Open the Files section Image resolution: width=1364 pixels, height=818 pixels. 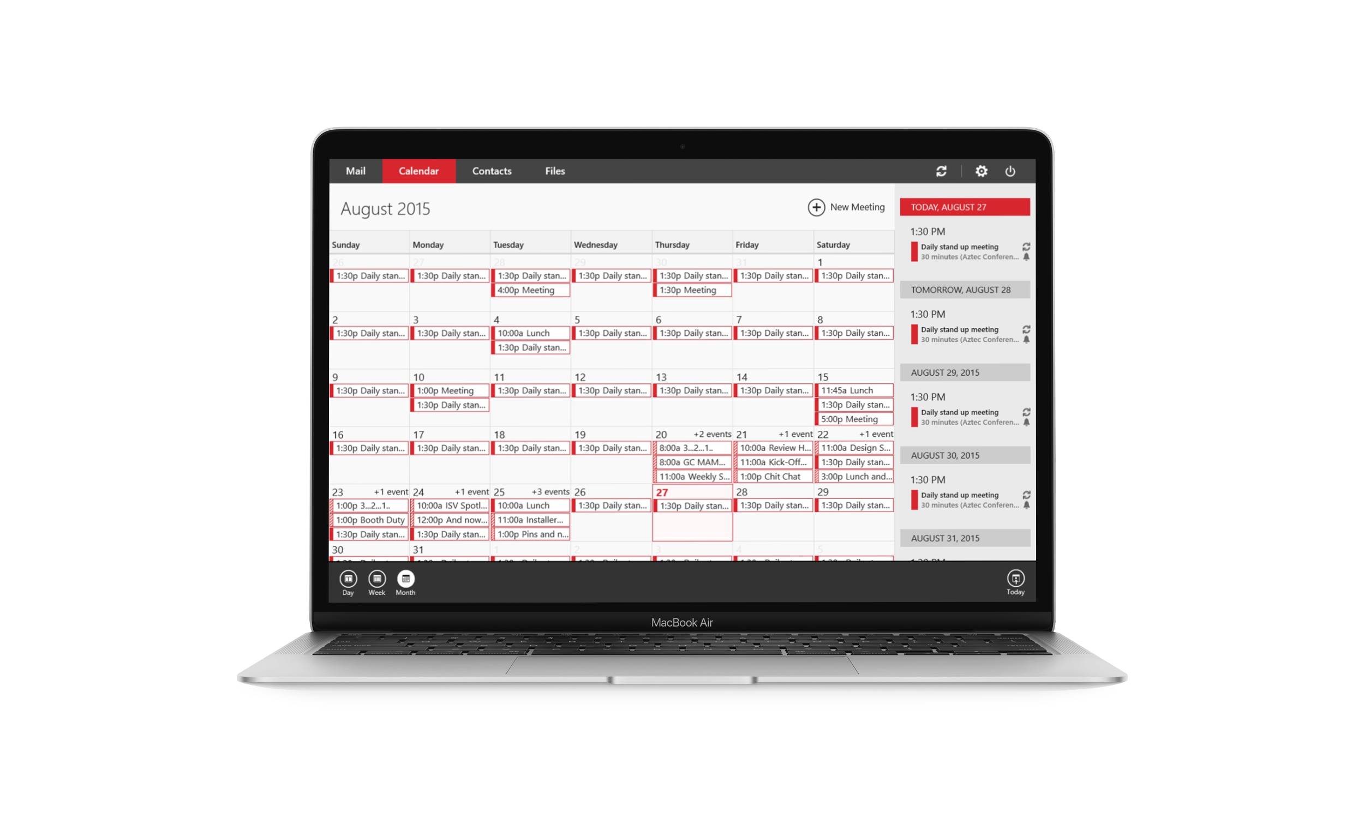553,170
